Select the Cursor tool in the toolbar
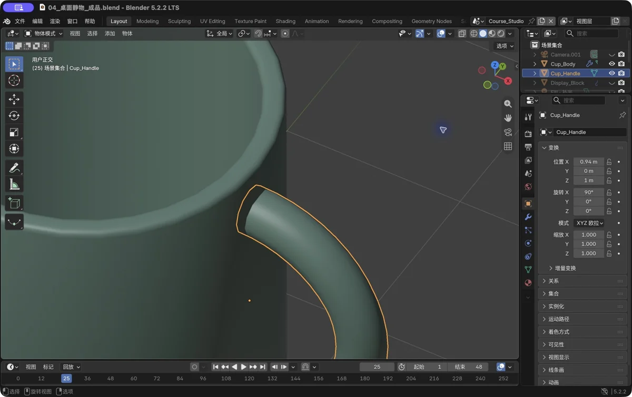This screenshot has width=632, height=397. [14, 80]
